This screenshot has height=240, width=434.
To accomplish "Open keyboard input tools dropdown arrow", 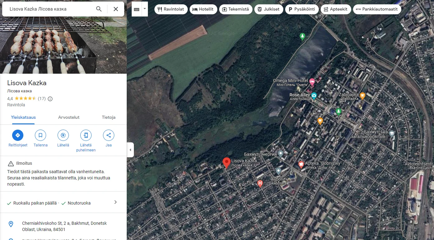I will tap(144, 9).
